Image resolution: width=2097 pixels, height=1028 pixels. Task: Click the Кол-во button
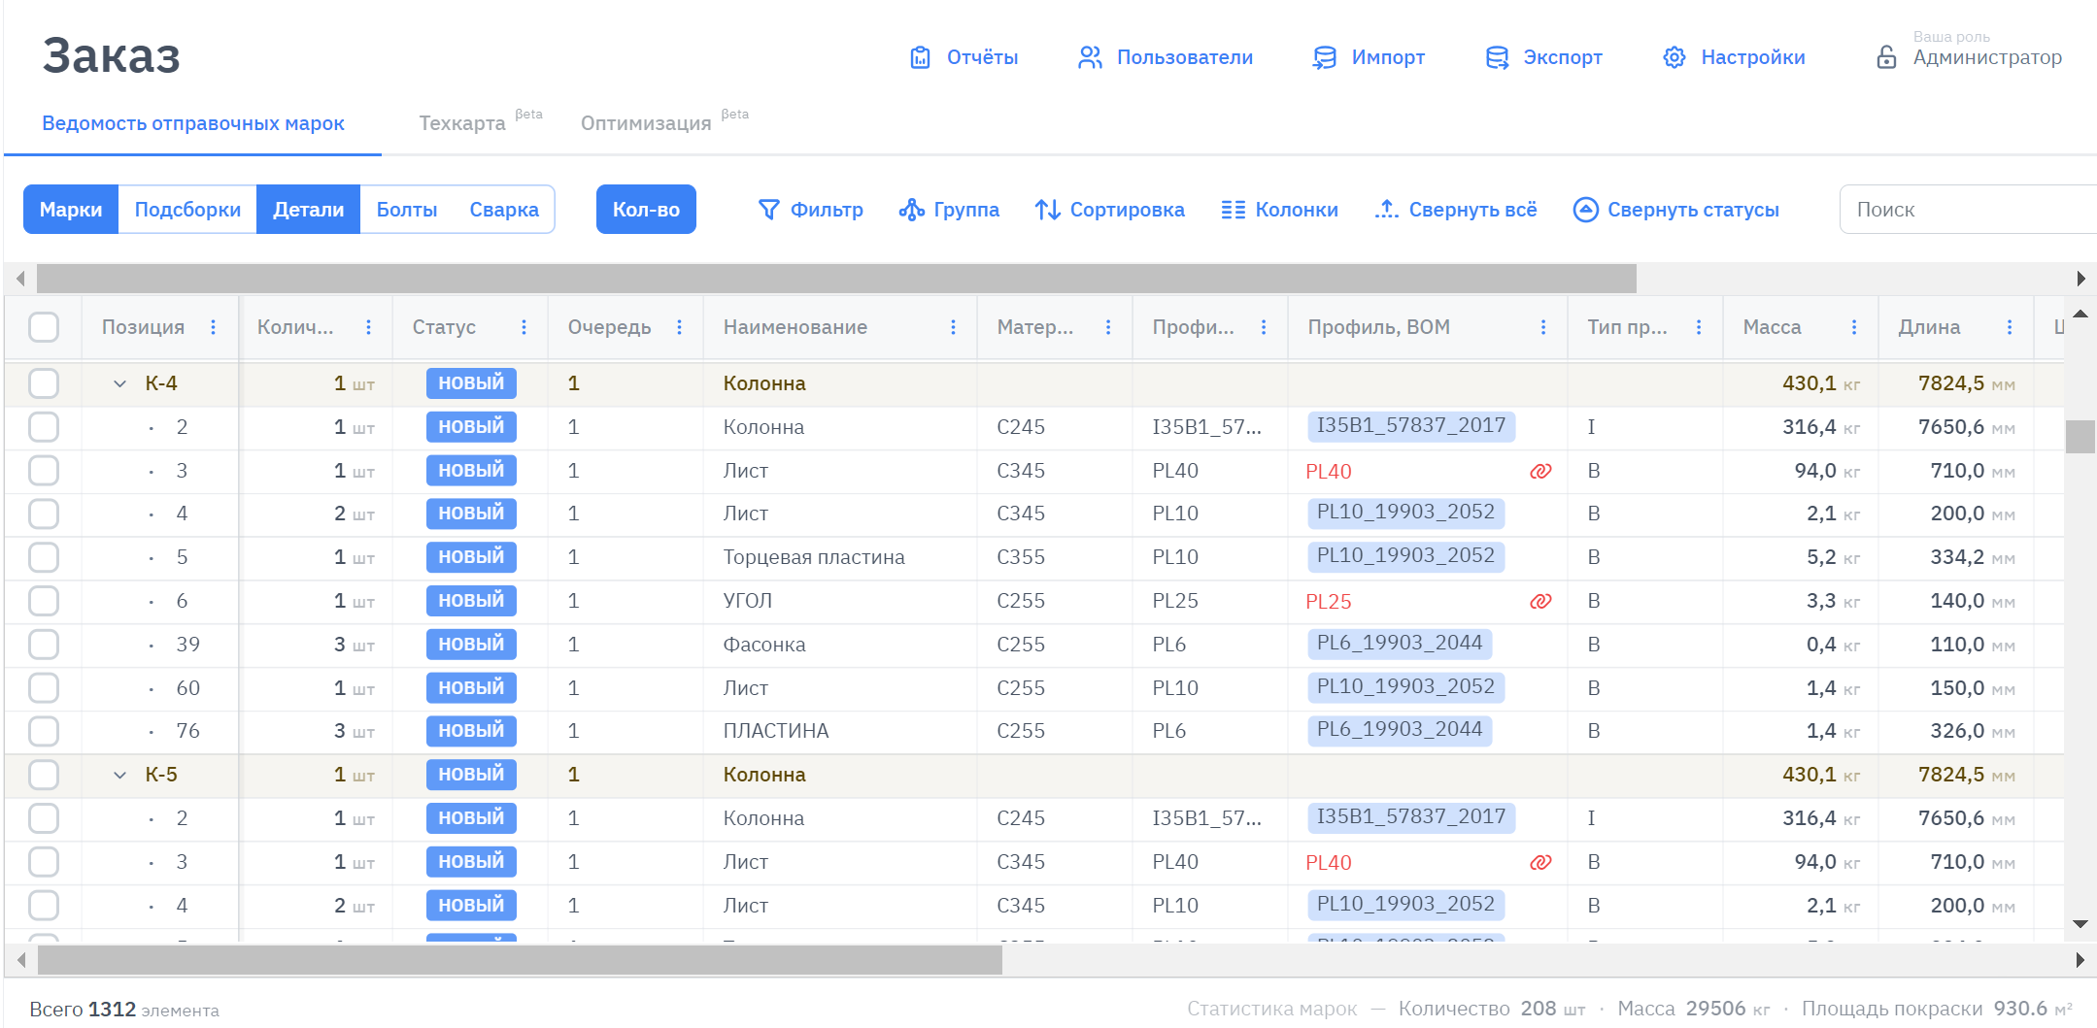[646, 210]
